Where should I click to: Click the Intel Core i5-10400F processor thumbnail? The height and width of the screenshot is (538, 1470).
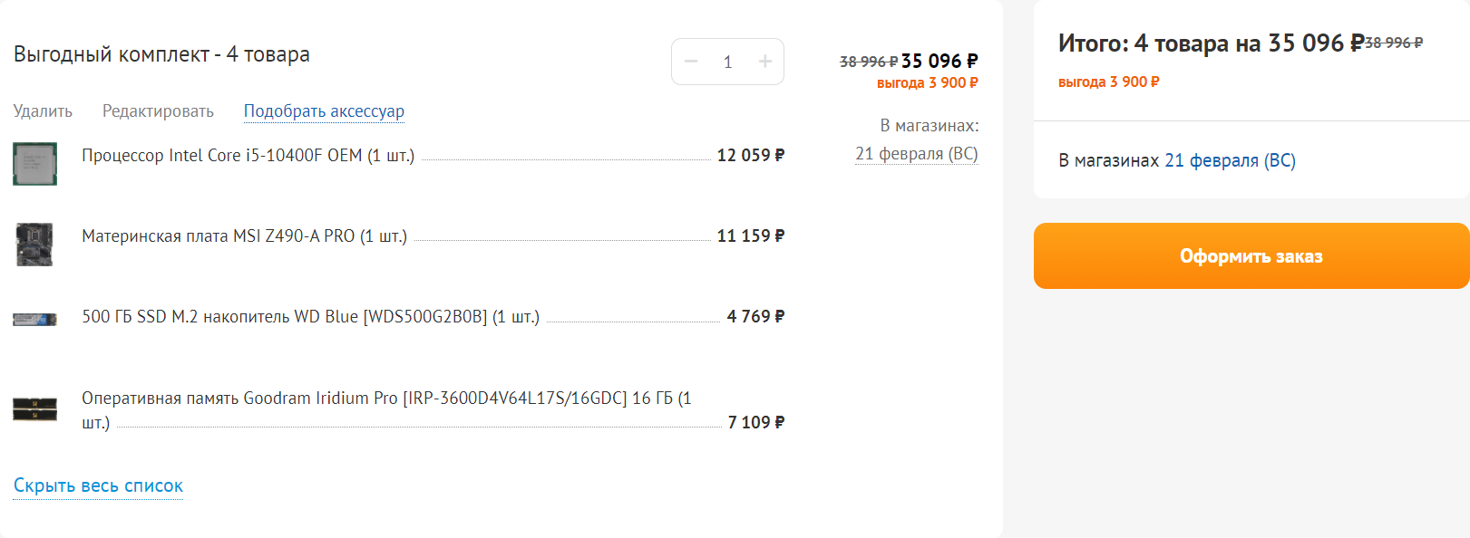coord(35,164)
